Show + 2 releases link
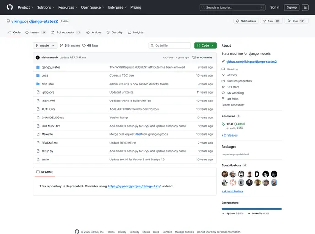 pos(229,135)
